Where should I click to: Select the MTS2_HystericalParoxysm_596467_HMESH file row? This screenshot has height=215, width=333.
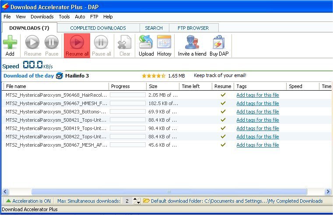[167, 103]
